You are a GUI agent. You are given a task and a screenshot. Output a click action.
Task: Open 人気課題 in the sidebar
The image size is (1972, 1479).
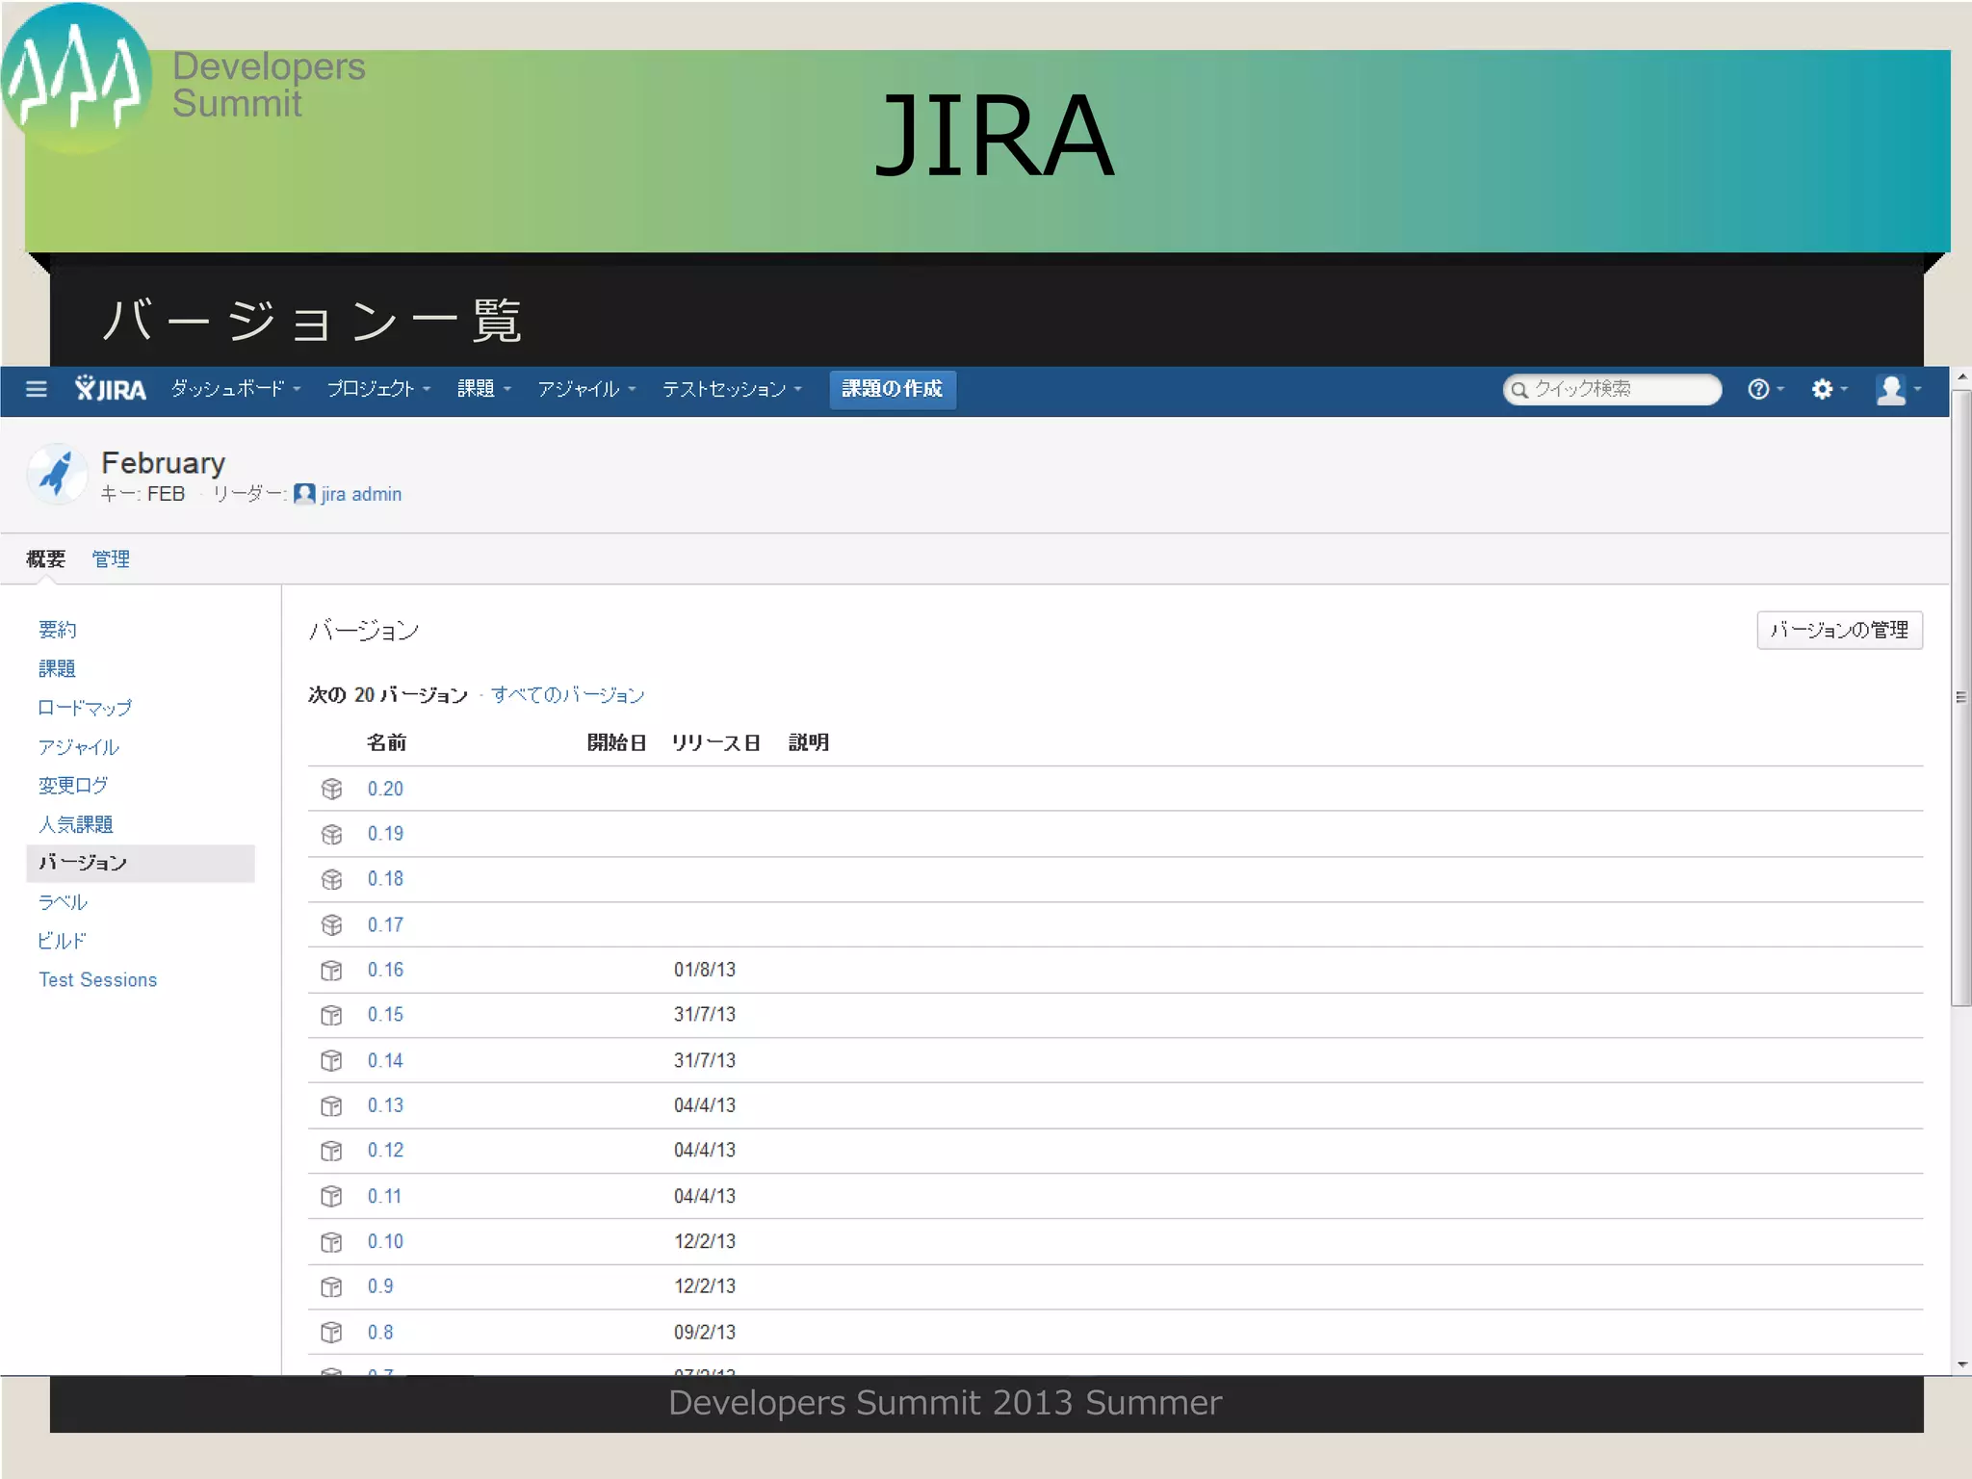coord(75,824)
